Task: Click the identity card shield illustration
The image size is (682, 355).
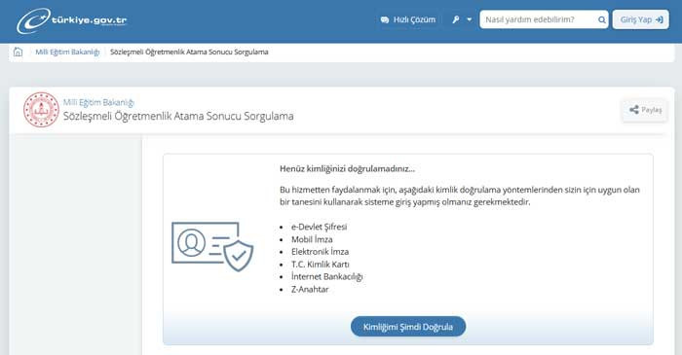Action: point(212,246)
